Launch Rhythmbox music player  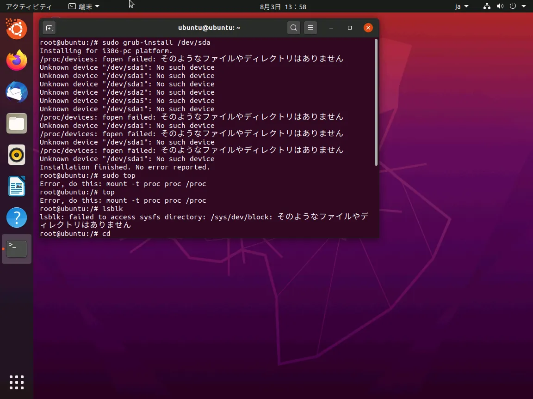pos(17,155)
